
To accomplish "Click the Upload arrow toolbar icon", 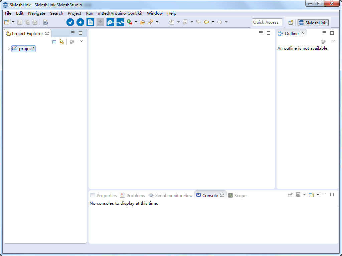I will point(80,22).
